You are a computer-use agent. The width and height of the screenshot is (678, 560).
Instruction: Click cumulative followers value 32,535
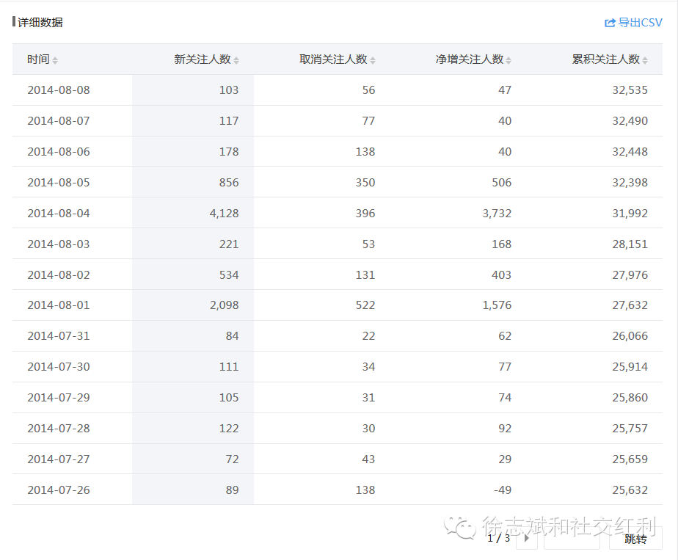tap(630, 90)
